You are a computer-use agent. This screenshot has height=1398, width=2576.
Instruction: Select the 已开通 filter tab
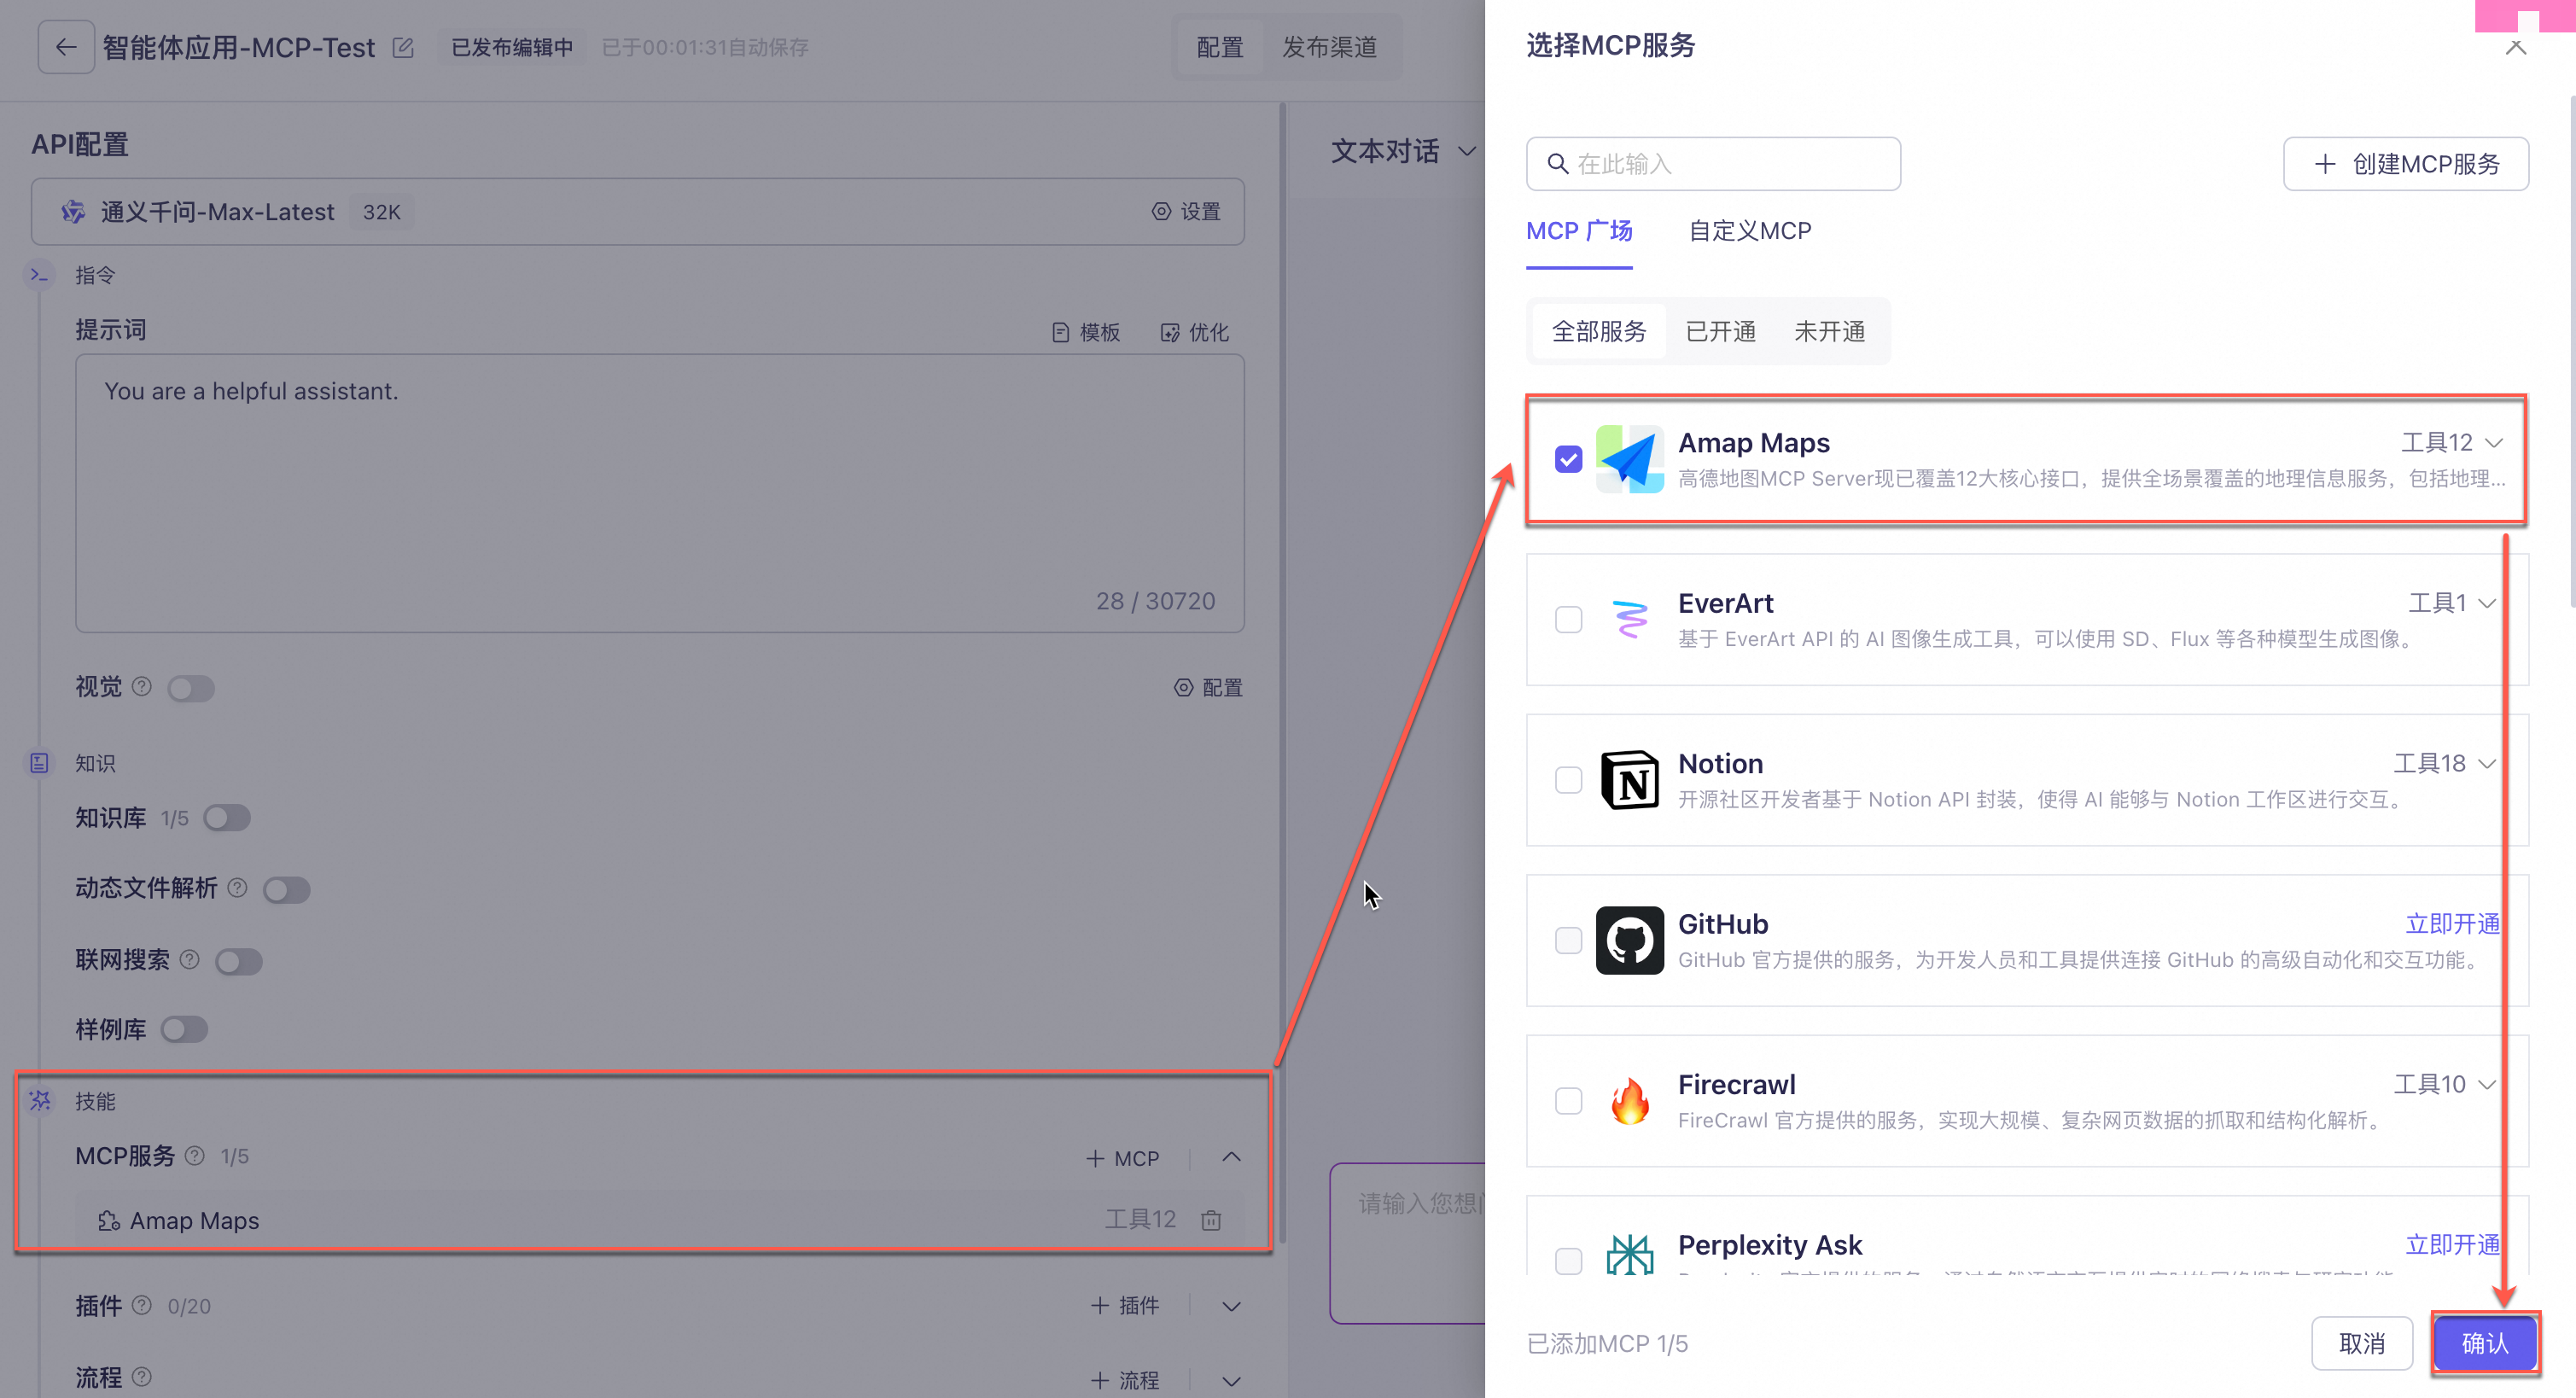[1720, 331]
